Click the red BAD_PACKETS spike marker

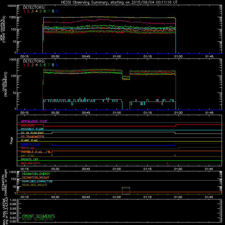point(167,163)
